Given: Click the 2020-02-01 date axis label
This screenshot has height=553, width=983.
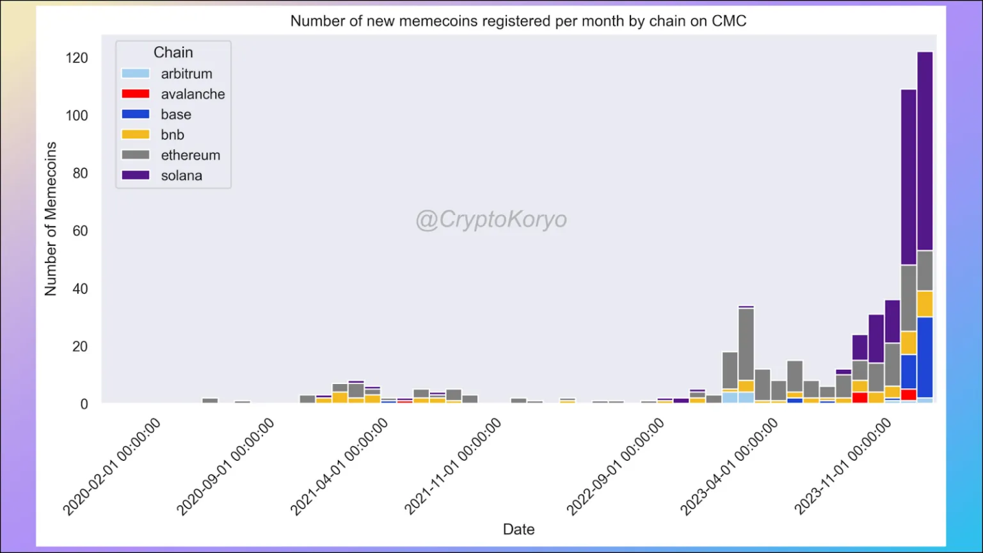Looking at the screenshot, I should [111, 466].
